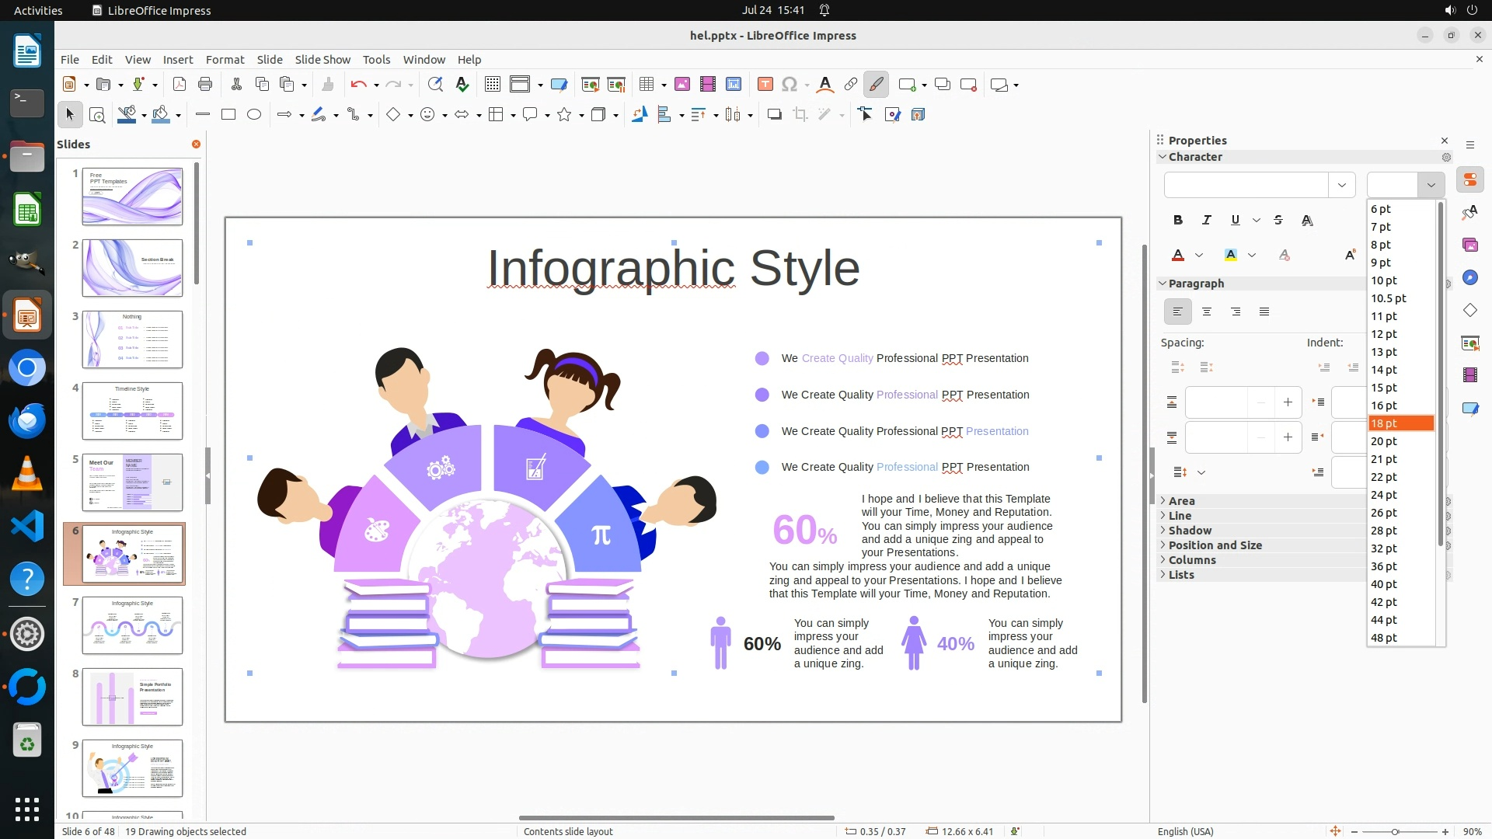The image size is (1492, 839).
Task: Choose 24 pt font size
Action: pyautogui.click(x=1384, y=495)
